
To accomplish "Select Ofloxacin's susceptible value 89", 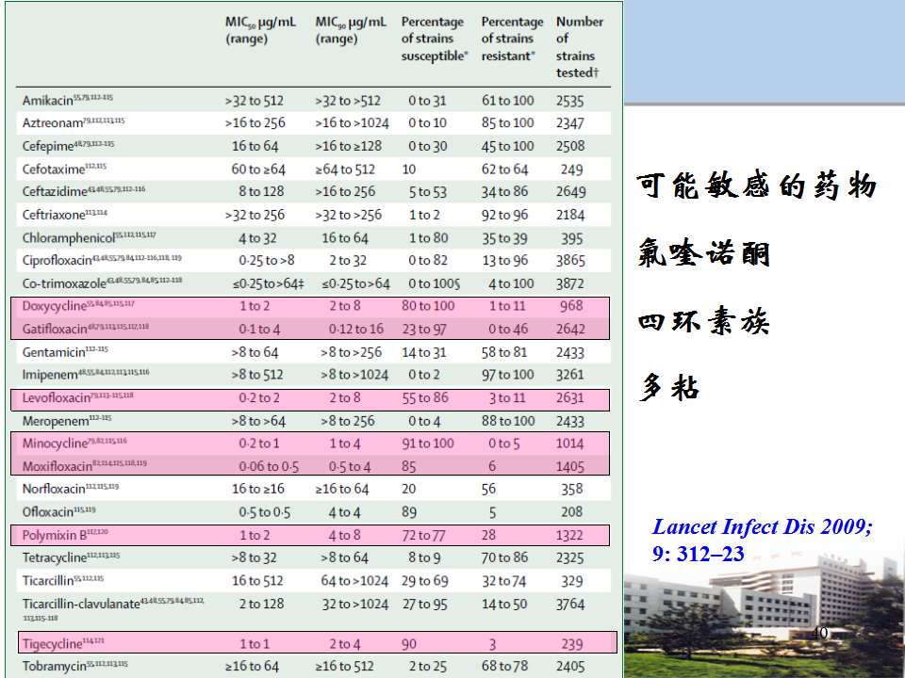I will click(x=409, y=512).
